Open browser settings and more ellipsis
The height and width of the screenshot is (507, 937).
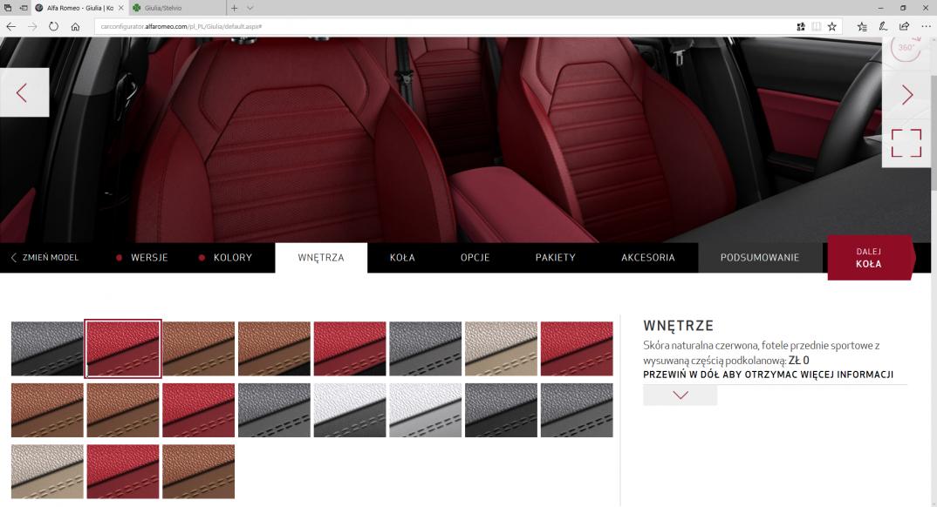click(x=926, y=26)
